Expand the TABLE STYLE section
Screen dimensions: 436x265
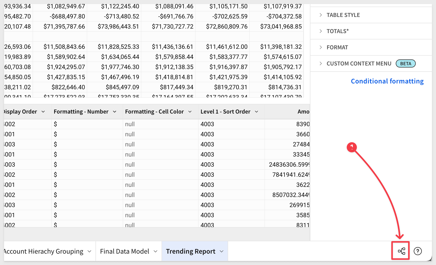tap(371, 15)
